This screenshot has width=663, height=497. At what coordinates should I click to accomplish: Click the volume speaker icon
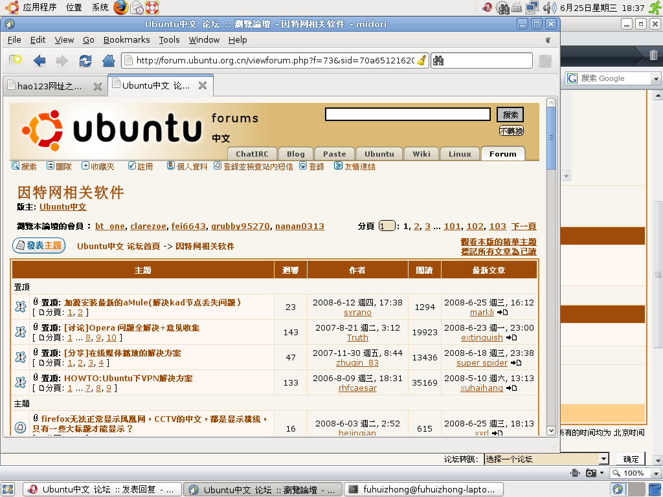[549, 8]
